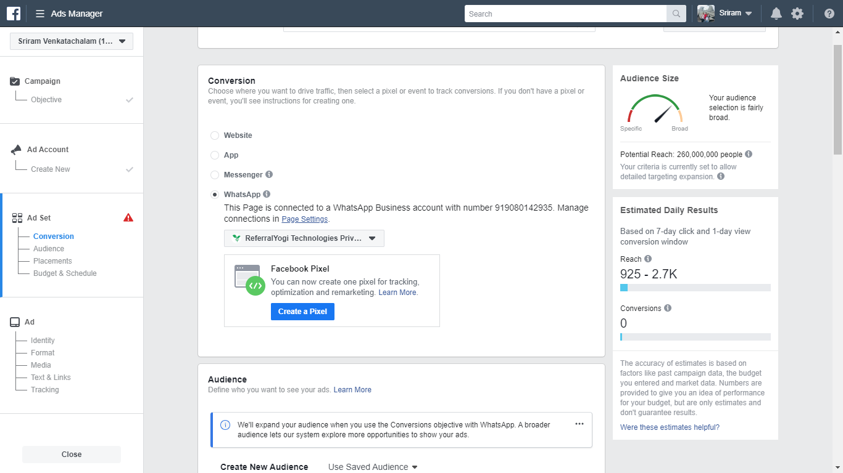Screen dimensions: 843x473
Task: Click the Ad Set grid icon
Action: click(x=17, y=218)
